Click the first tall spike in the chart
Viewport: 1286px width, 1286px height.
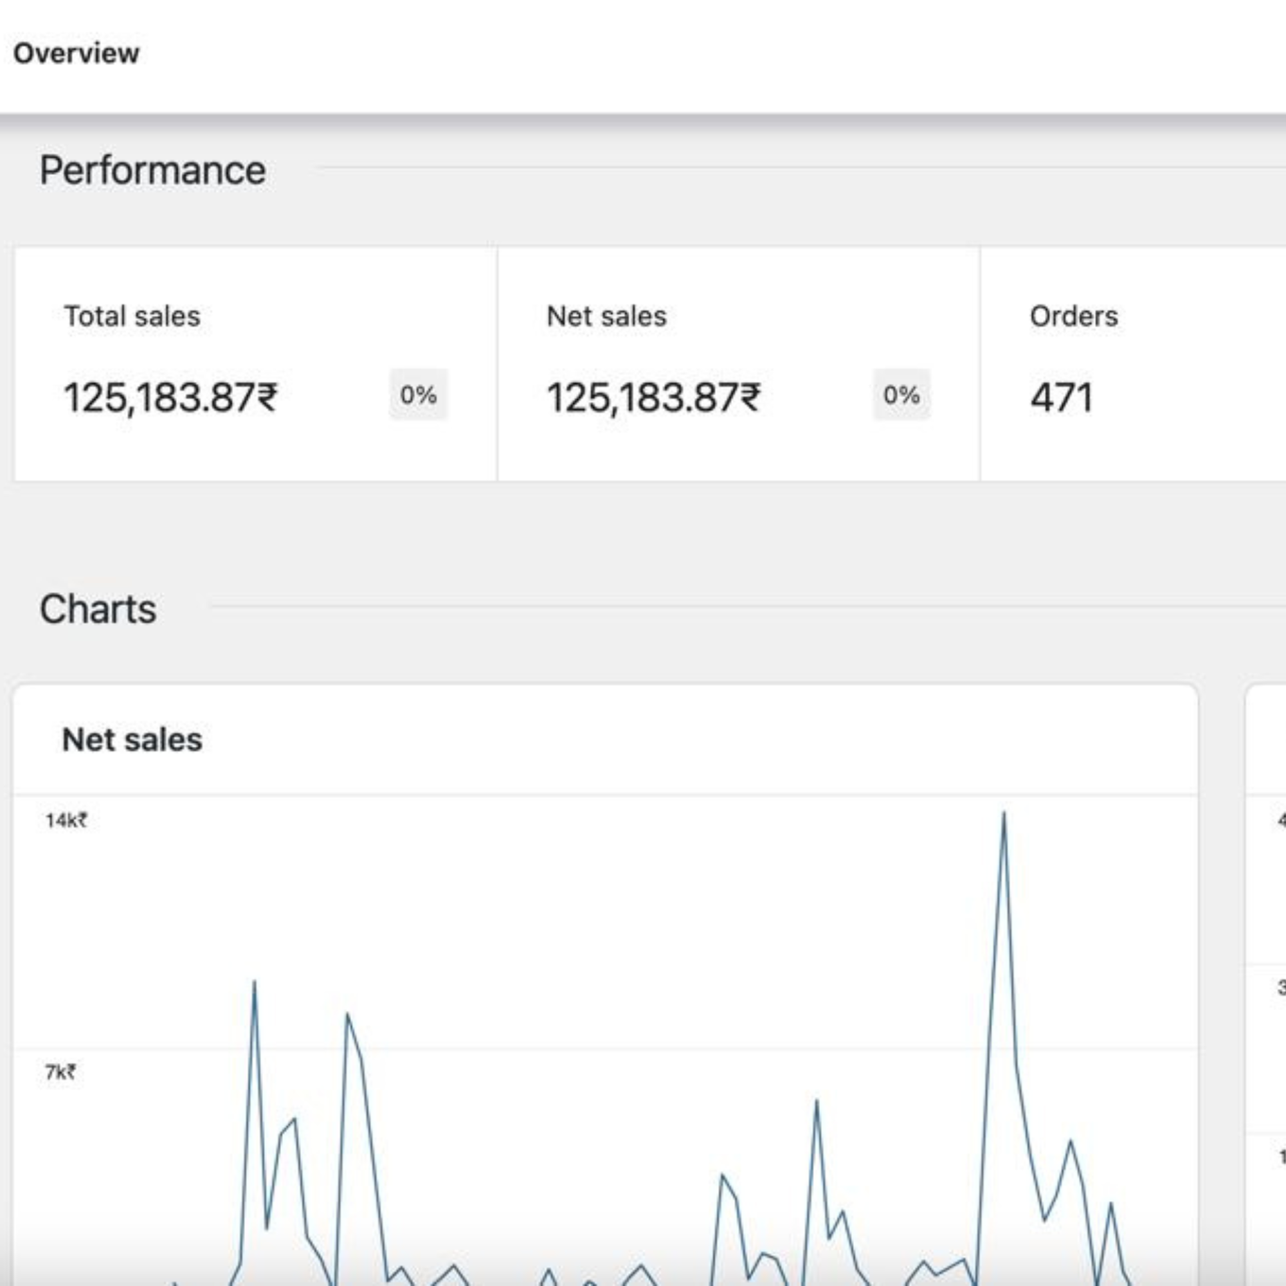point(254,983)
